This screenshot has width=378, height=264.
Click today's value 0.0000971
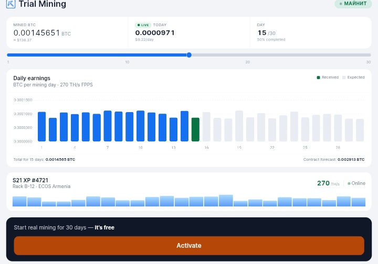[155, 32]
